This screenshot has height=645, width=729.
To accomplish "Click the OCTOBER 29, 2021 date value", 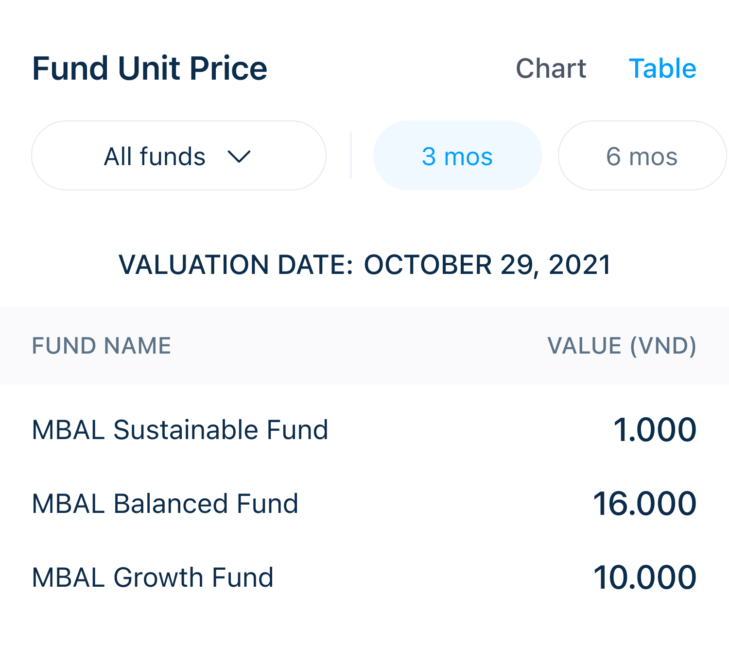I will [x=487, y=265].
